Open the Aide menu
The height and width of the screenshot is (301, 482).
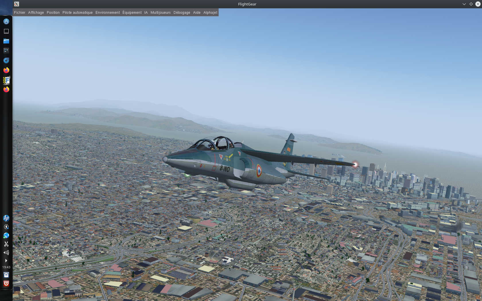coord(197,13)
